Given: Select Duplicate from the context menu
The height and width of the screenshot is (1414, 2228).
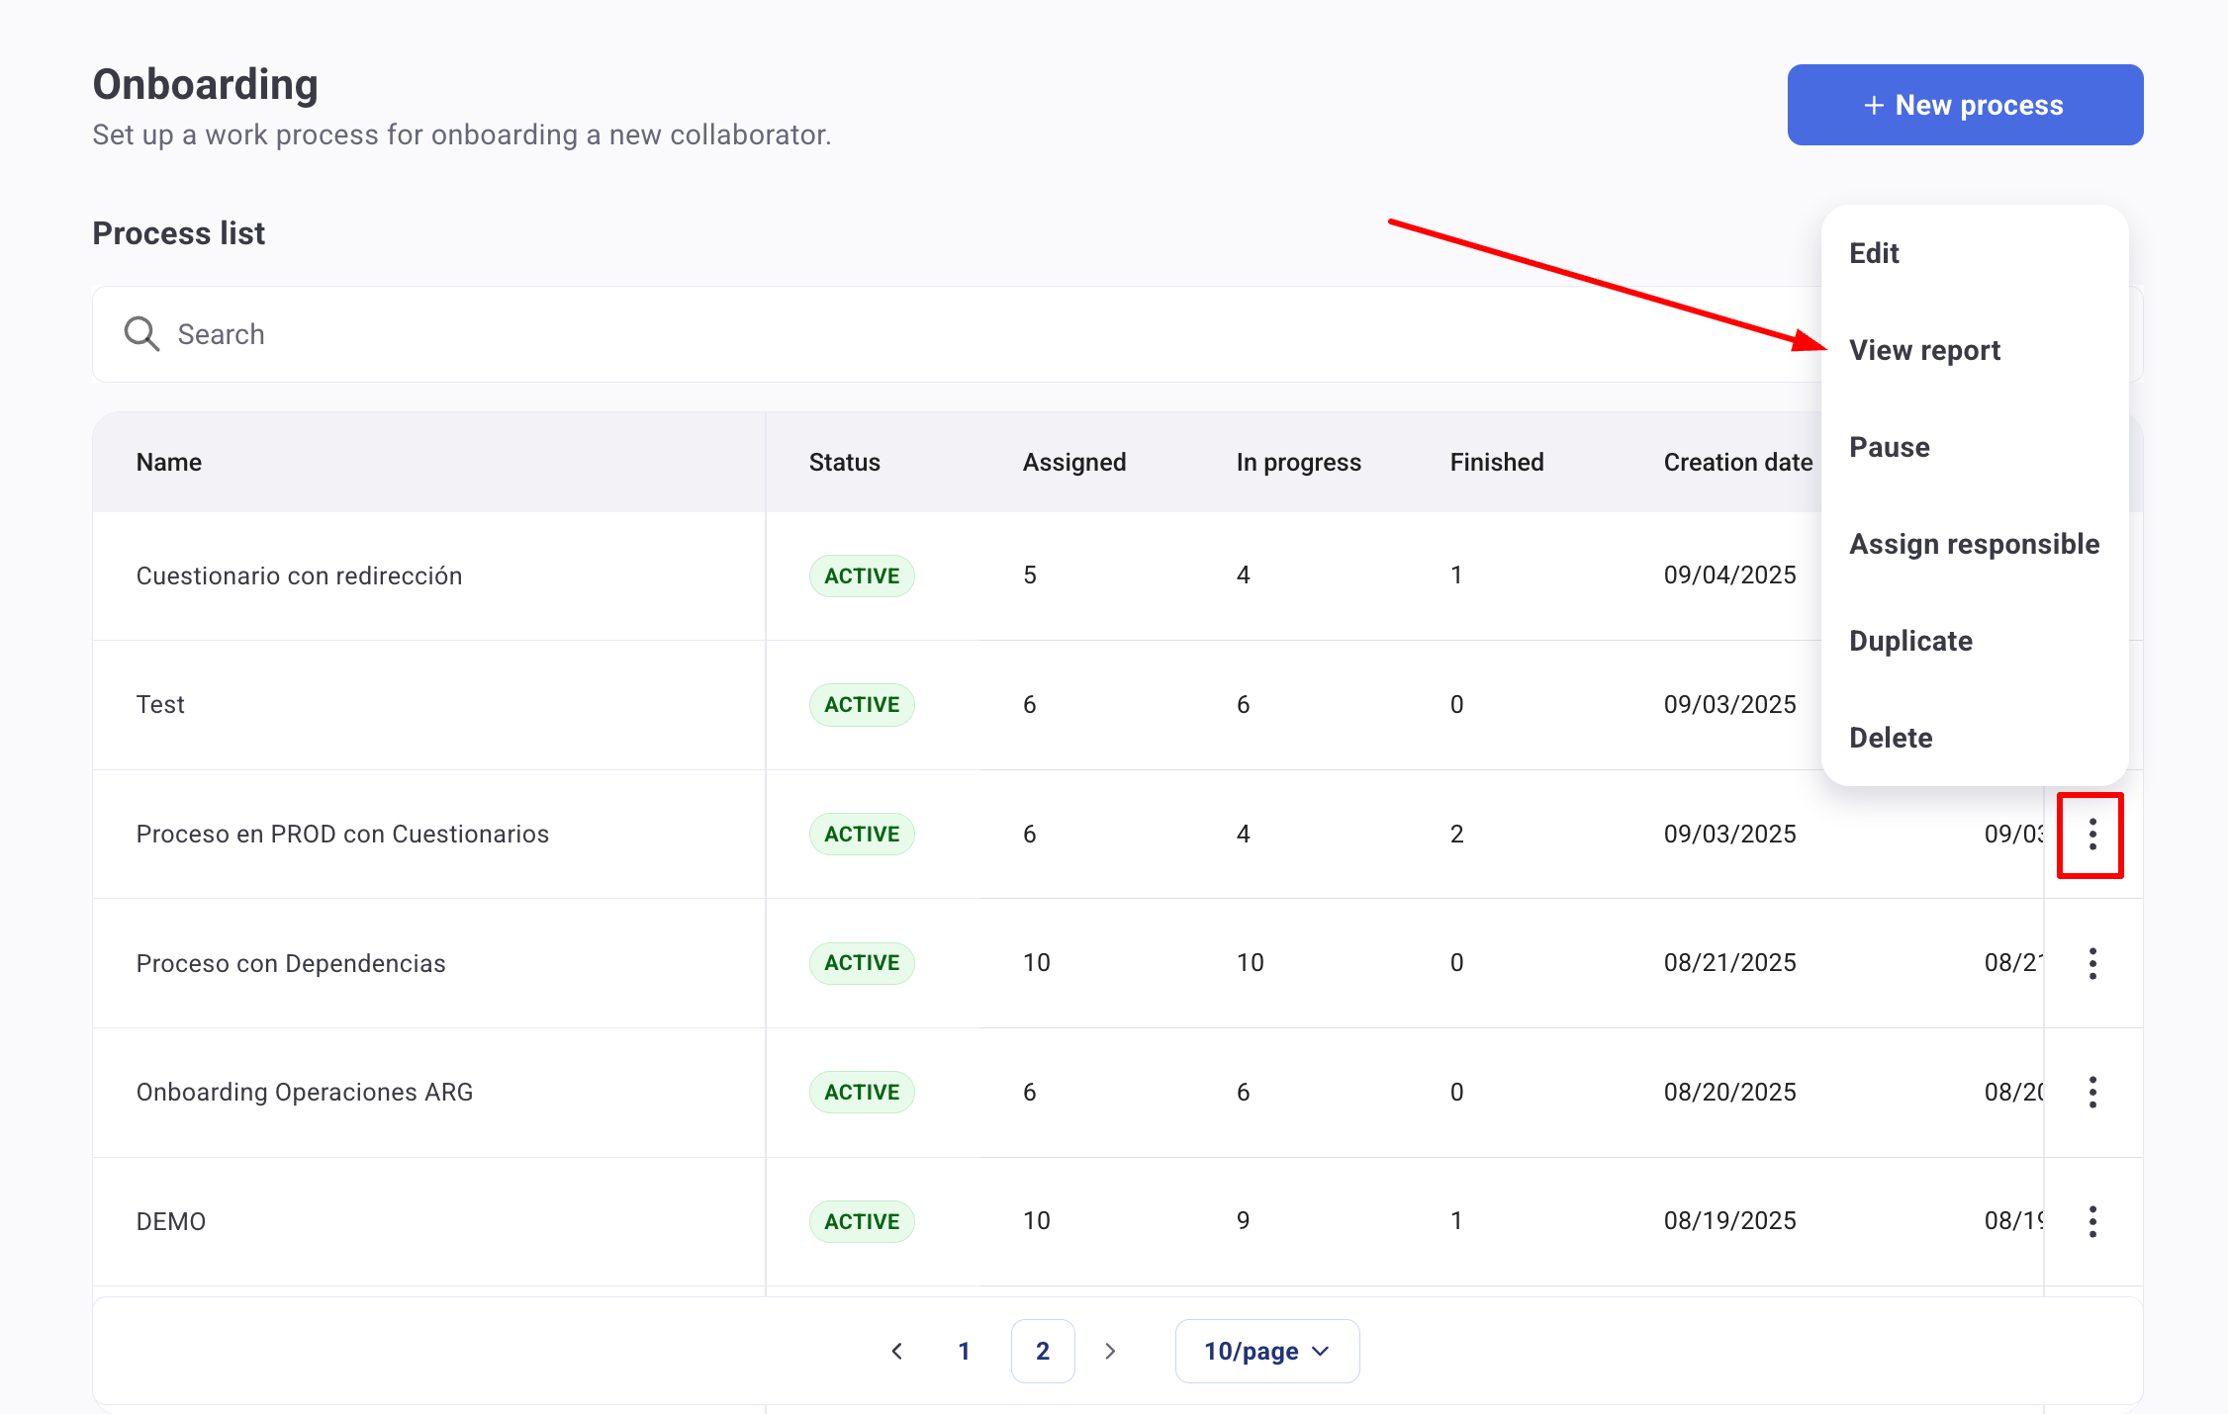Looking at the screenshot, I should coord(1910,641).
